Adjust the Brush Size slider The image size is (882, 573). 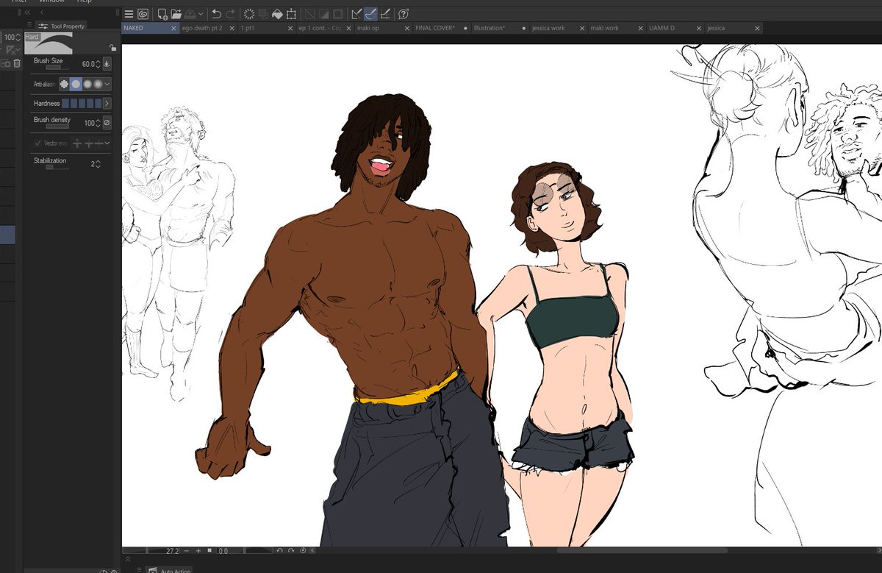point(57,68)
